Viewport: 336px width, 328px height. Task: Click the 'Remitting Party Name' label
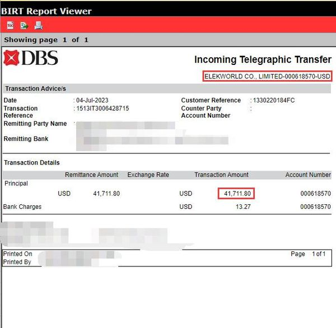[35, 124]
